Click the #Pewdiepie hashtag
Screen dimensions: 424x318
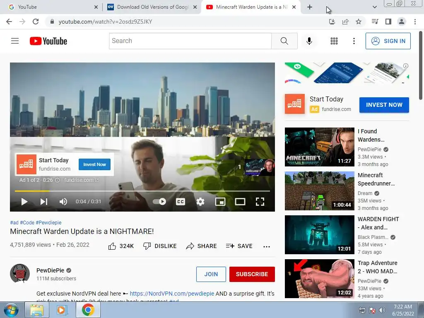[x=49, y=222]
